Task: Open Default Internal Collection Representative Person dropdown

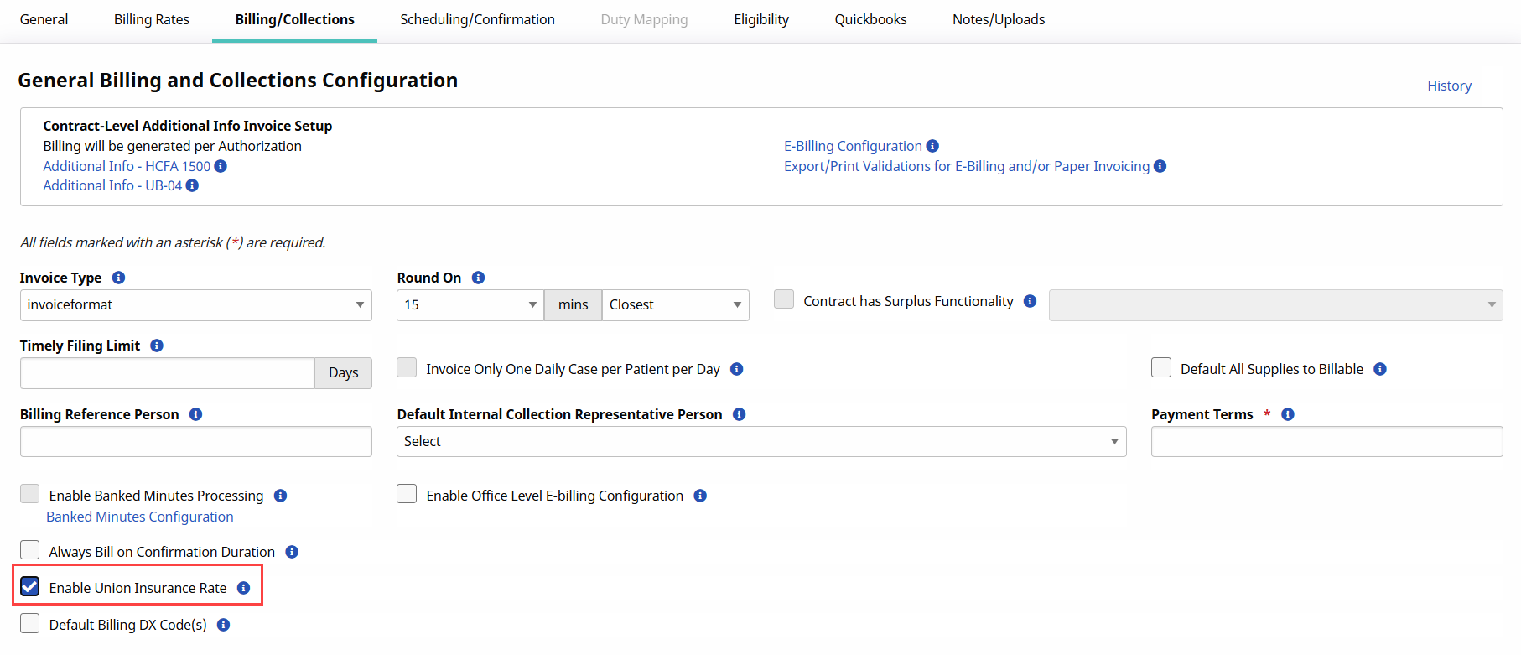Action: tap(760, 441)
